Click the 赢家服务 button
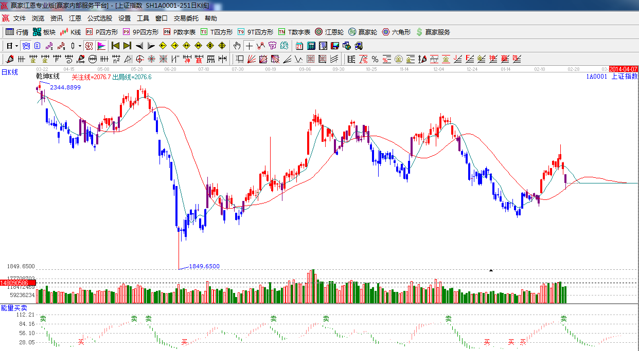The image size is (639, 351). point(433,32)
